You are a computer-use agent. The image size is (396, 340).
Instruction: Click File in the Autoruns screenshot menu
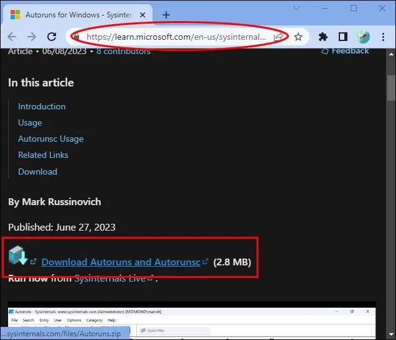(x=14, y=320)
